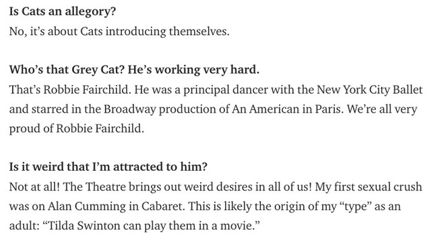Click the name "Alan Cumming"
Image resolution: width=444 pixels, height=249 pixels.
click(87, 206)
